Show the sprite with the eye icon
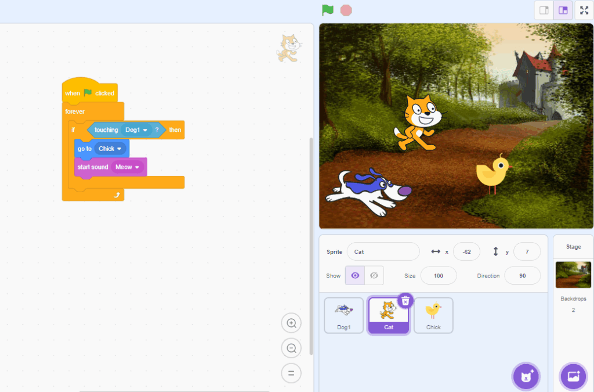Viewport: 594px width, 392px height. [x=355, y=275]
